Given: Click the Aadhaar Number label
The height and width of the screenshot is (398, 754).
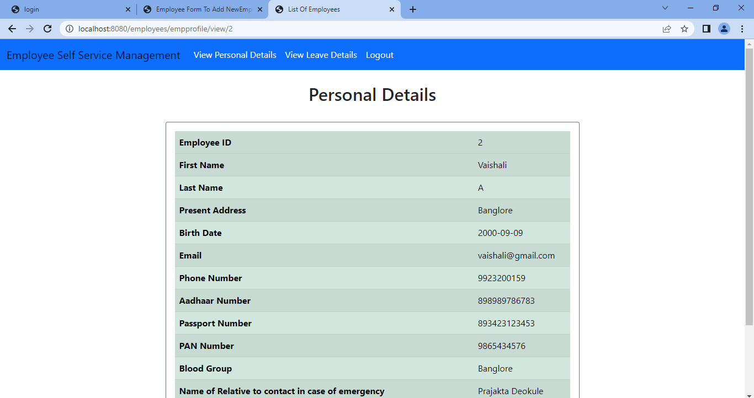Looking at the screenshot, I should click(x=215, y=301).
